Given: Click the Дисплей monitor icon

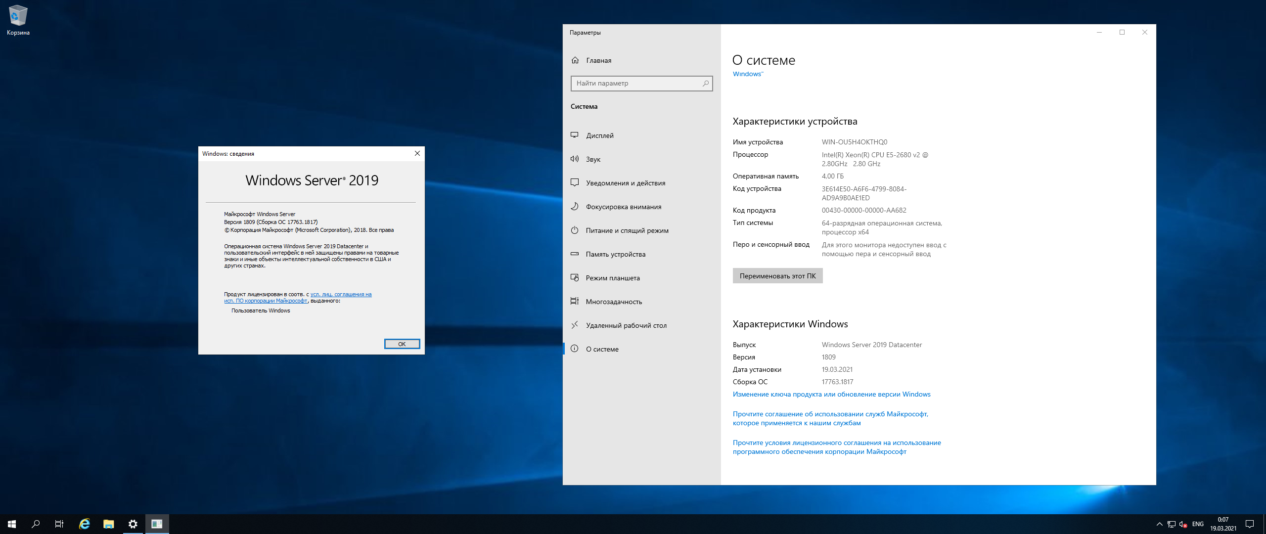Looking at the screenshot, I should 575,135.
